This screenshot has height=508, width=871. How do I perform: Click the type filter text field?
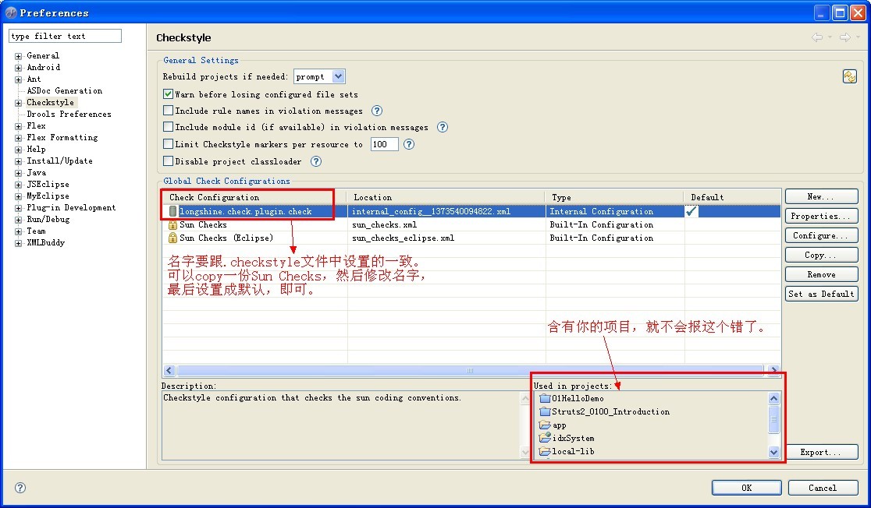pyautogui.click(x=65, y=36)
